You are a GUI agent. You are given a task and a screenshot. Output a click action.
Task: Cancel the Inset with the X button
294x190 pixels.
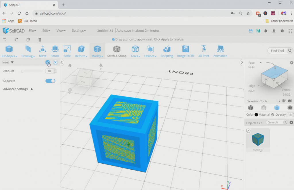pos(55,62)
